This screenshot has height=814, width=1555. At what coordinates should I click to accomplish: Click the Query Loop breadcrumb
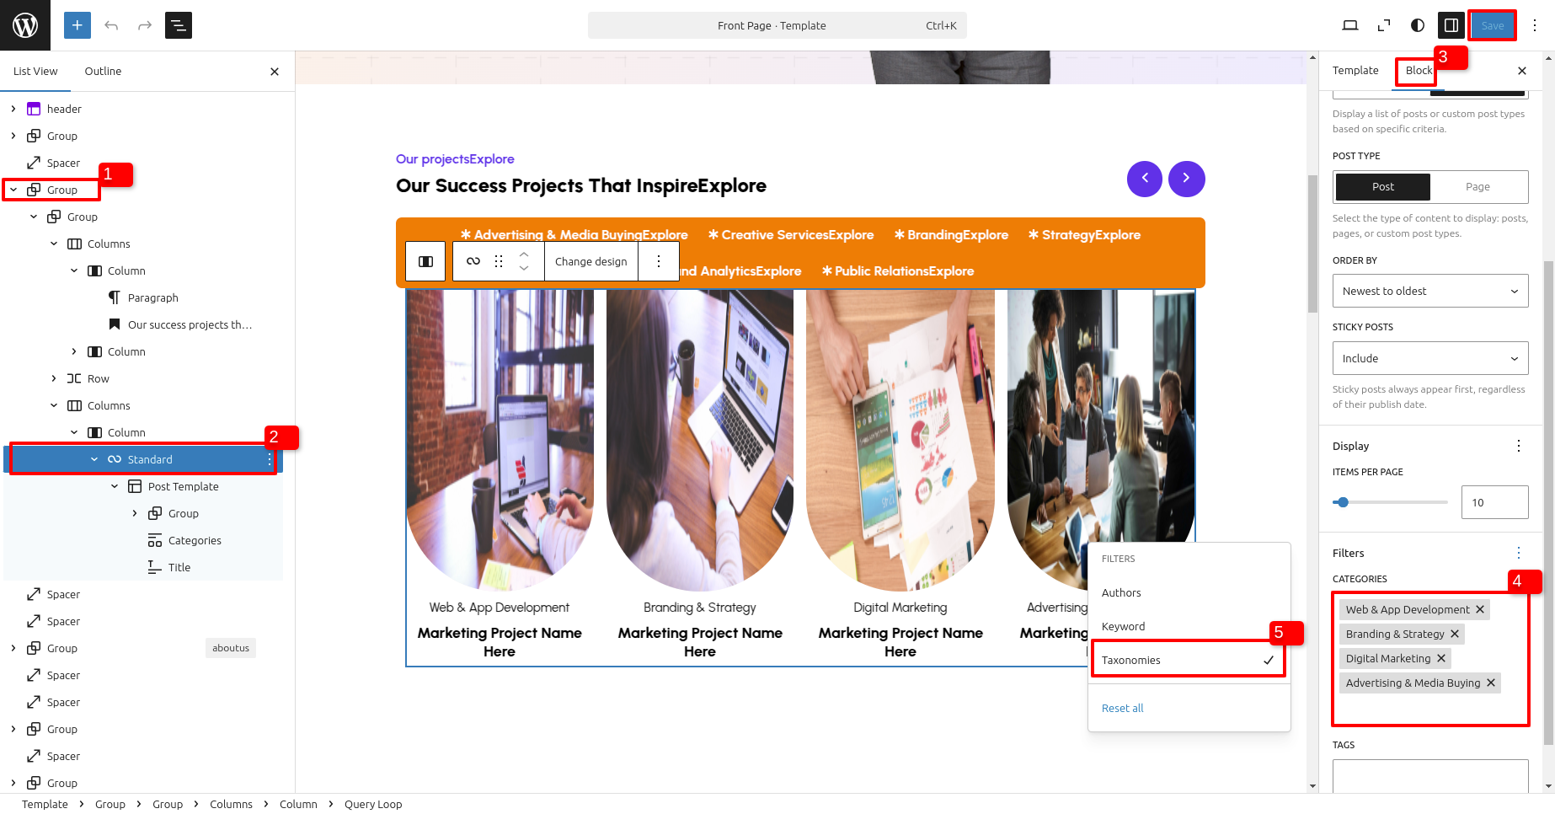(x=373, y=804)
